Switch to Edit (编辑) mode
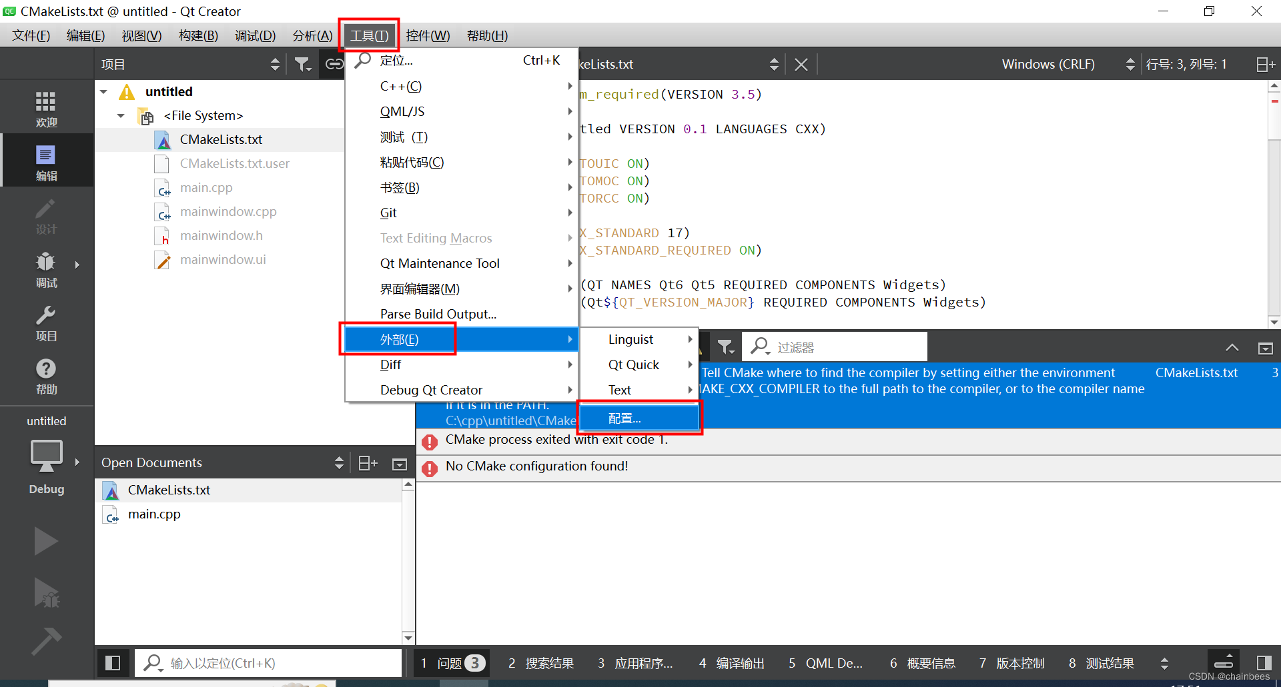The image size is (1281, 687). [46, 162]
